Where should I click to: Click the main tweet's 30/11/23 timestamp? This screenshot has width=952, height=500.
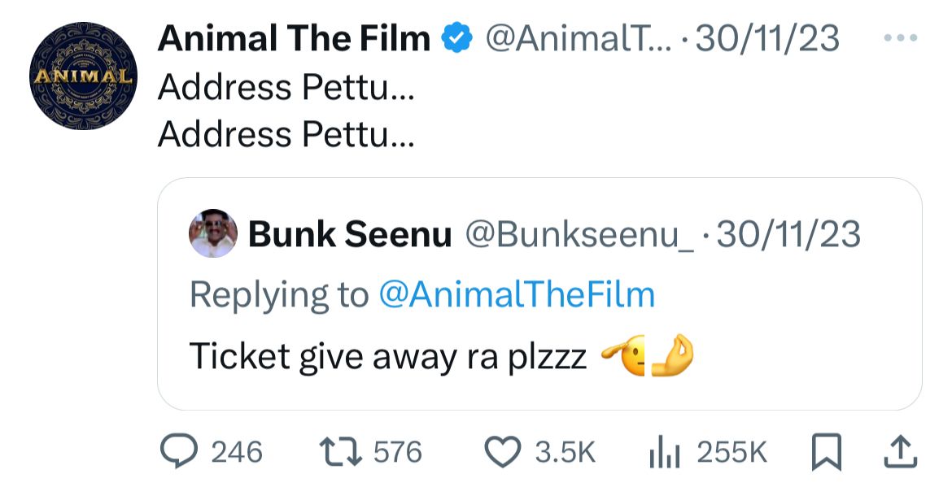coord(769,38)
